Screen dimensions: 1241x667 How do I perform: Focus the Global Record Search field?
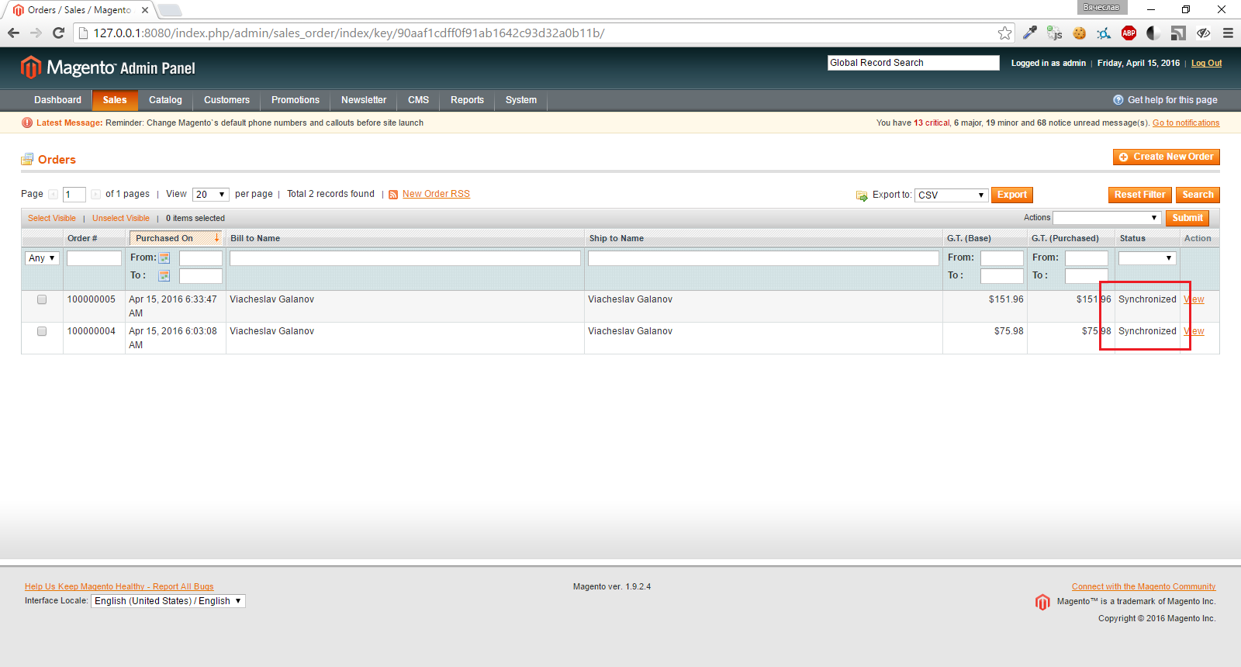(914, 63)
